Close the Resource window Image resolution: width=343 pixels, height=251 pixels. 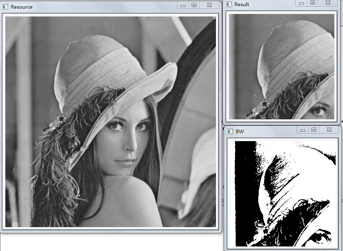(209, 5)
